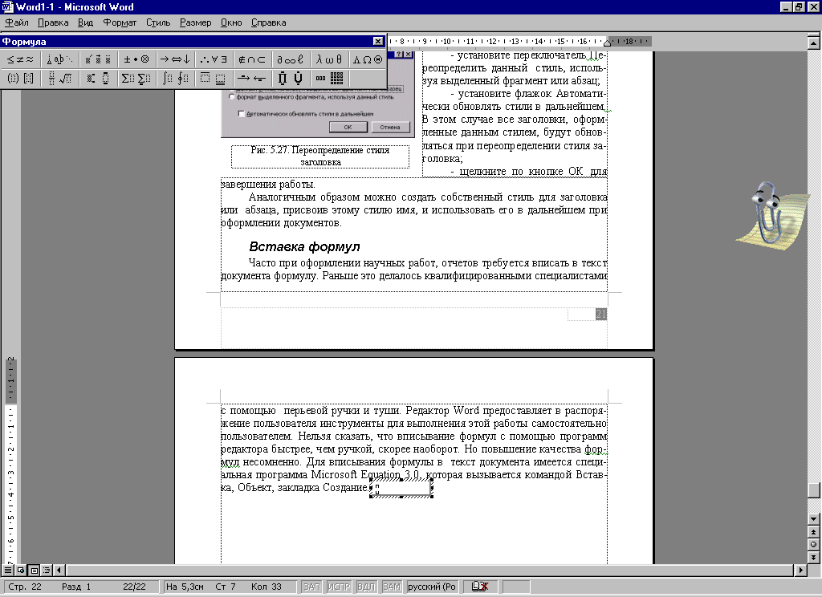Switch to Page layout view button

34,570
